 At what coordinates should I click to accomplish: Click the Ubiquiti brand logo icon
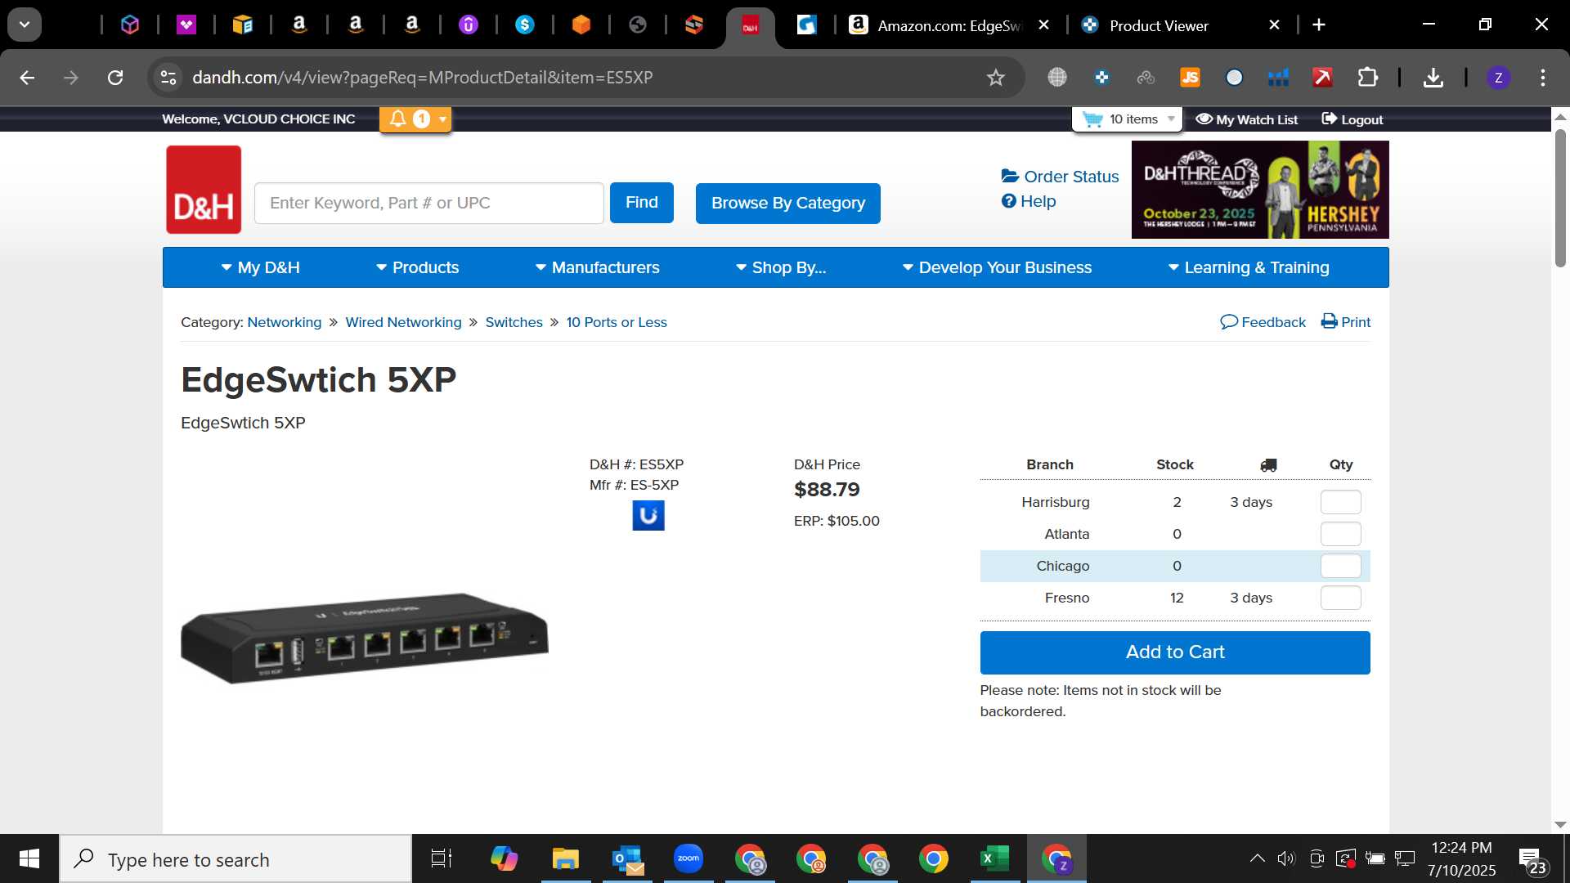coord(648,516)
